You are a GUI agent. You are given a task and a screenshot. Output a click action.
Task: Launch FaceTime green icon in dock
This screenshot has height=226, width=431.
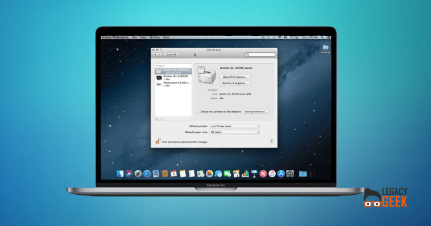pos(227,174)
